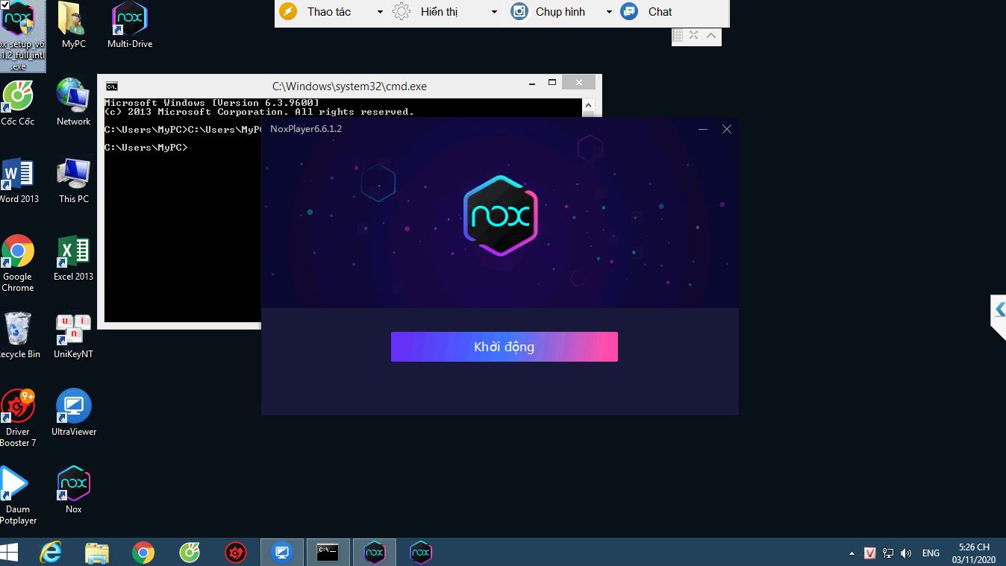Expand the Hiển thị dropdown arrow
The width and height of the screenshot is (1006, 566).
(x=494, y=13)
